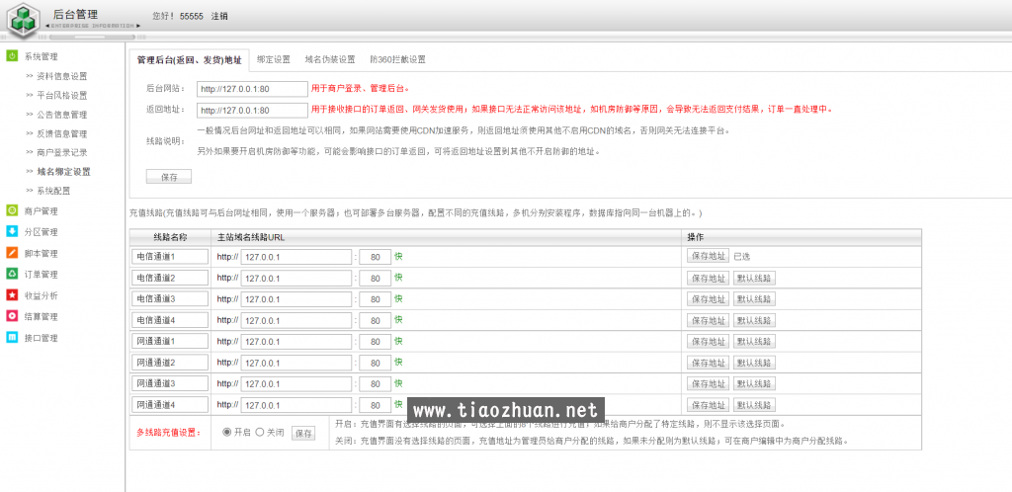The width and height of the screenshot is (1012, 492).
Task: Click the 收益分析 red star icon
Action: (x=12, y=295)
